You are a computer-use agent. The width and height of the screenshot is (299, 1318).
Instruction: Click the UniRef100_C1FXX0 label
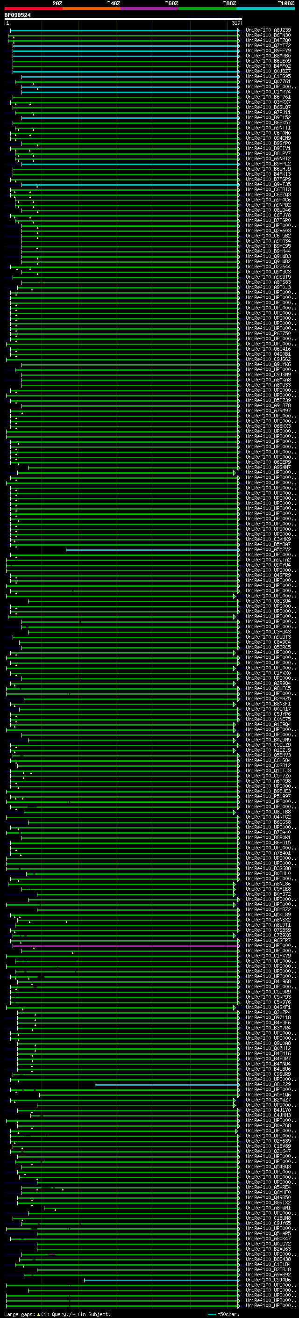click(268, 673)
